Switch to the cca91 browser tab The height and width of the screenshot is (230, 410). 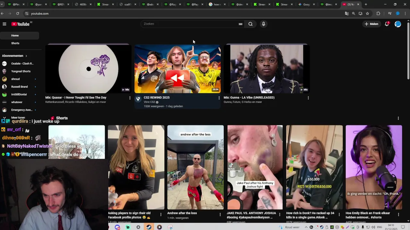[127, 4]
